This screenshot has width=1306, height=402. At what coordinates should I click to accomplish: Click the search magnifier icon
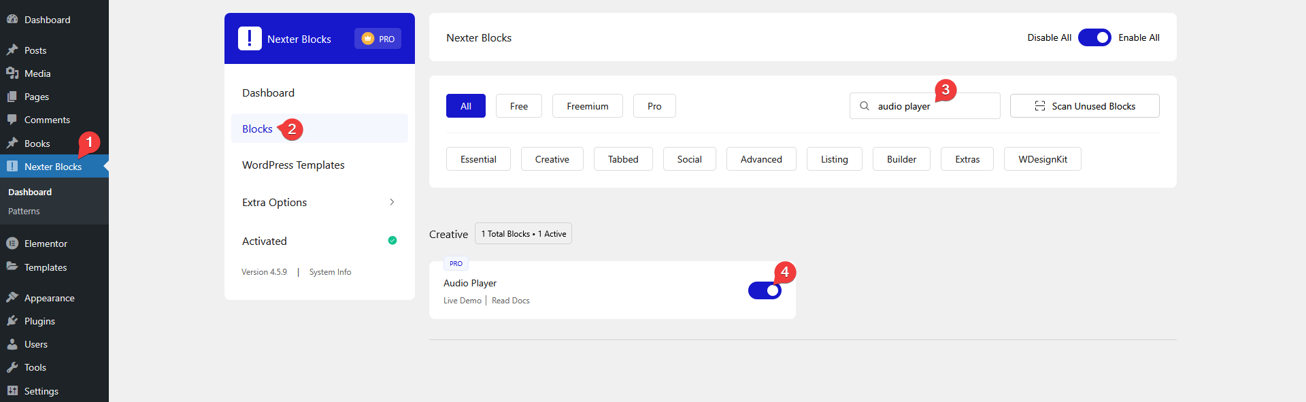pos(865,106)
